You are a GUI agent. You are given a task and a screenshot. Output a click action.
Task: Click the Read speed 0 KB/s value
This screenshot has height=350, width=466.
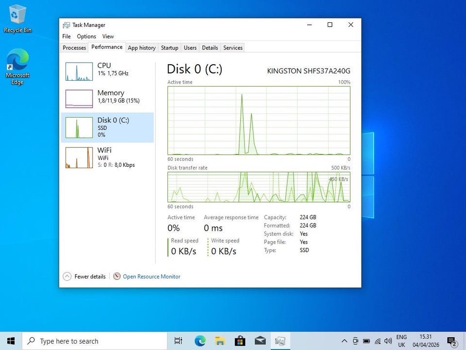pos(183,251)
